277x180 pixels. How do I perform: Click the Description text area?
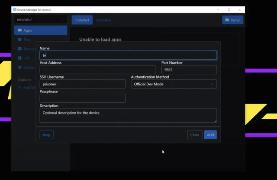coord(128,115)
